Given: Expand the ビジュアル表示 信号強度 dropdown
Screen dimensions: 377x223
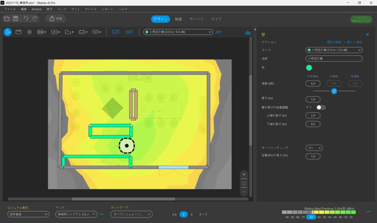Looking at the screenshot, I should click(x=28, y=214).
